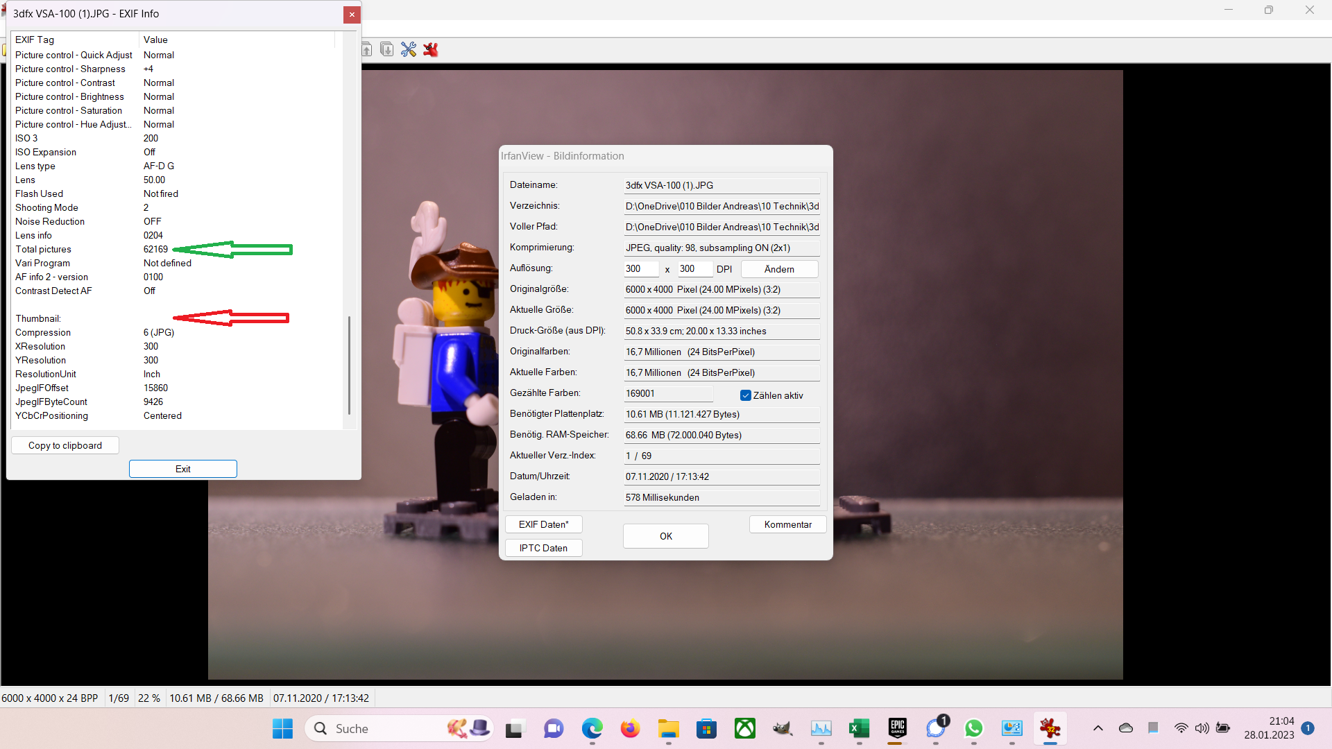The width and height of the screenshot is (1332, 749).
Task: Click the Voller Pfad field
Action: (721, 227)
